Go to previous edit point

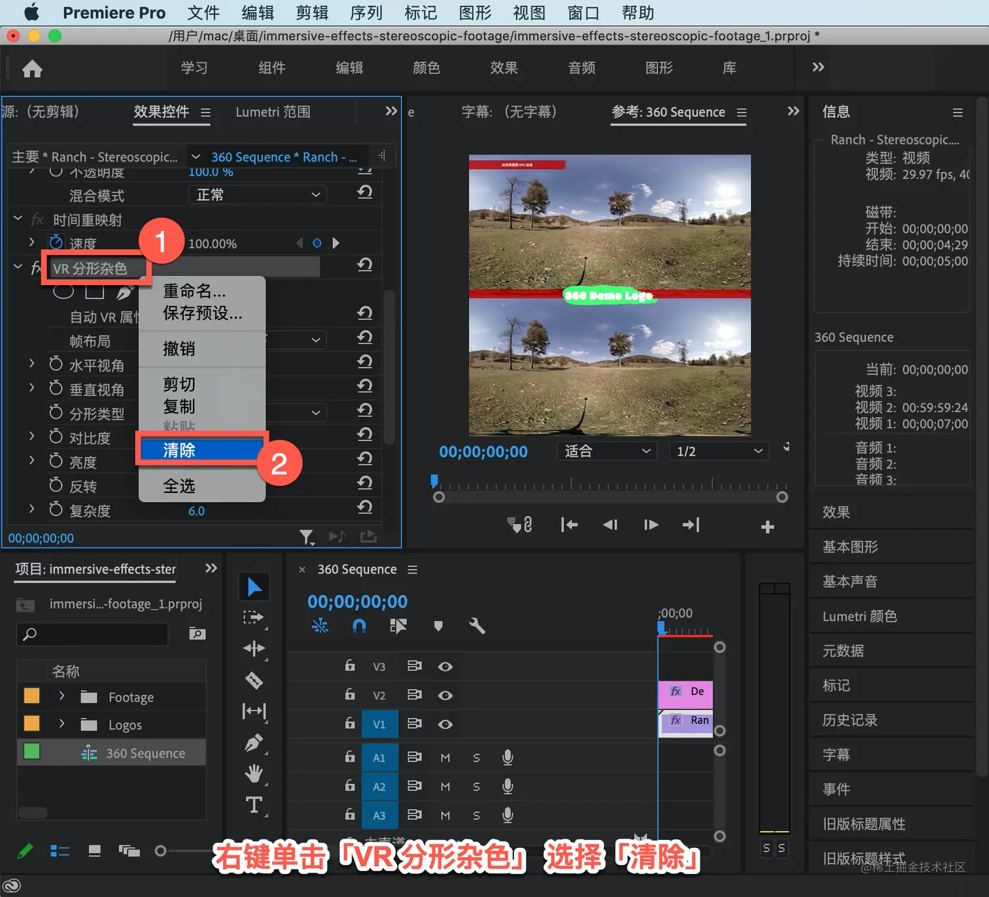(x=569, y=525)
